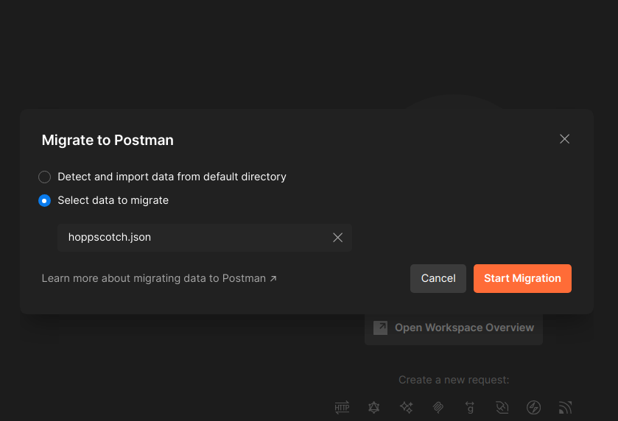Open Learn more about migrating data link
This screenshot has width=618, height=421.
pos(159,278)
